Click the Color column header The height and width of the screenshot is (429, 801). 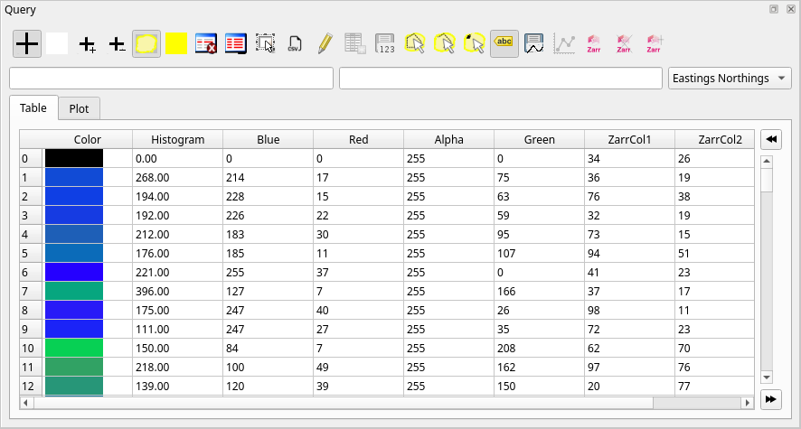point(88,139)
